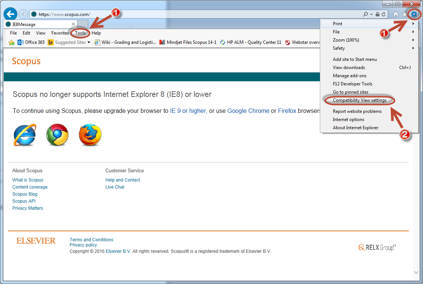The image size is (423, 284).
Task: Click the Tools gear icon
Action: point(414,14)
